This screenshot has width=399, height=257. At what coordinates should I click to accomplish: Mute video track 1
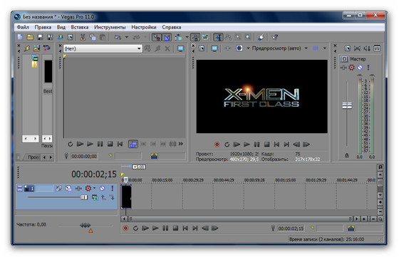(103, 189)
